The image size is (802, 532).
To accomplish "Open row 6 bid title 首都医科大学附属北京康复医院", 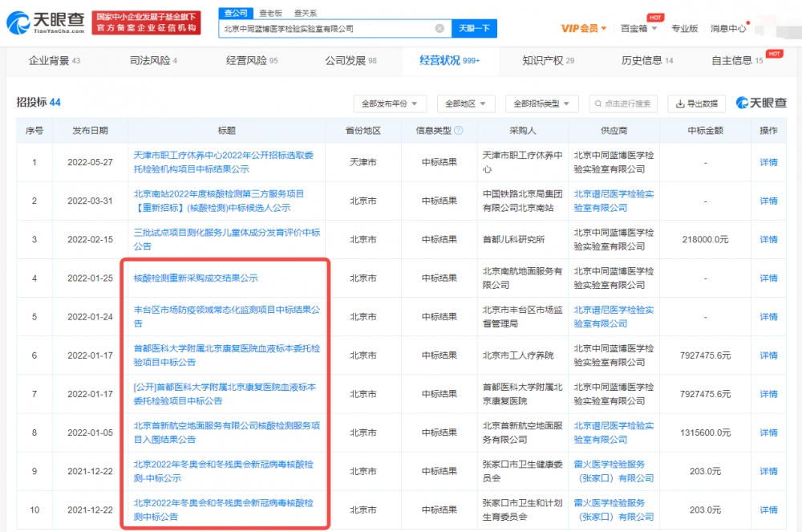I will tap(227, 355).
